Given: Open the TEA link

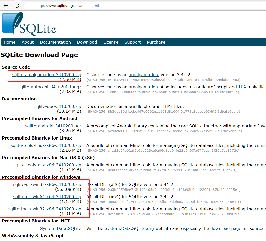Looking at the screenshot, I should (x=242, y=87).
